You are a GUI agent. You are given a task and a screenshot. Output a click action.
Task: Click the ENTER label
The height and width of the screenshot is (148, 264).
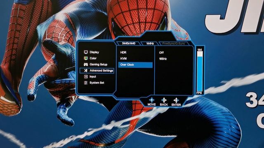(x=176, y=105)
